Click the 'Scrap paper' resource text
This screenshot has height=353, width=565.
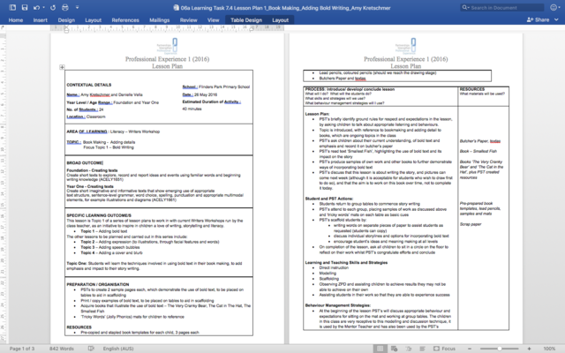point(471,224)
